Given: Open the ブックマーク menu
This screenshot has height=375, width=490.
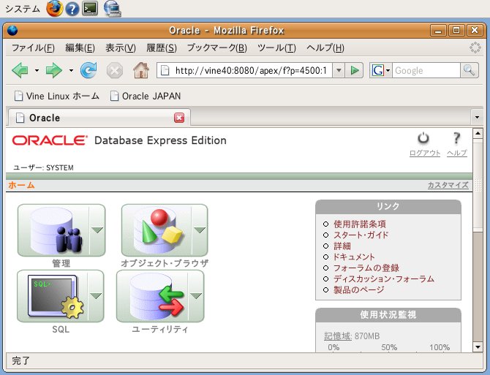Looking at the screenshot, I should [217, 48].
